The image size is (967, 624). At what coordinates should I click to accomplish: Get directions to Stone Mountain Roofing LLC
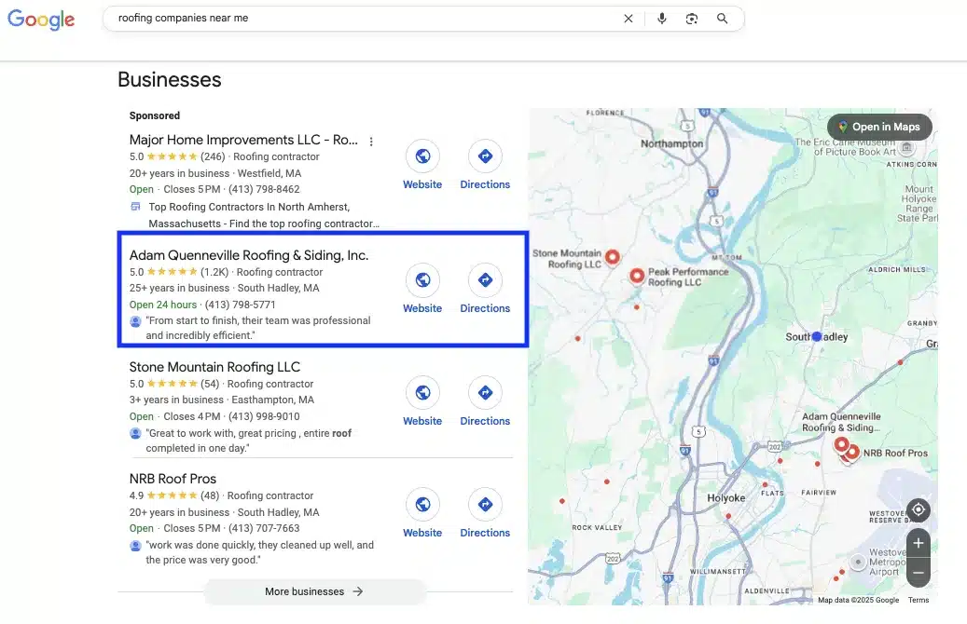pos(485,401)
